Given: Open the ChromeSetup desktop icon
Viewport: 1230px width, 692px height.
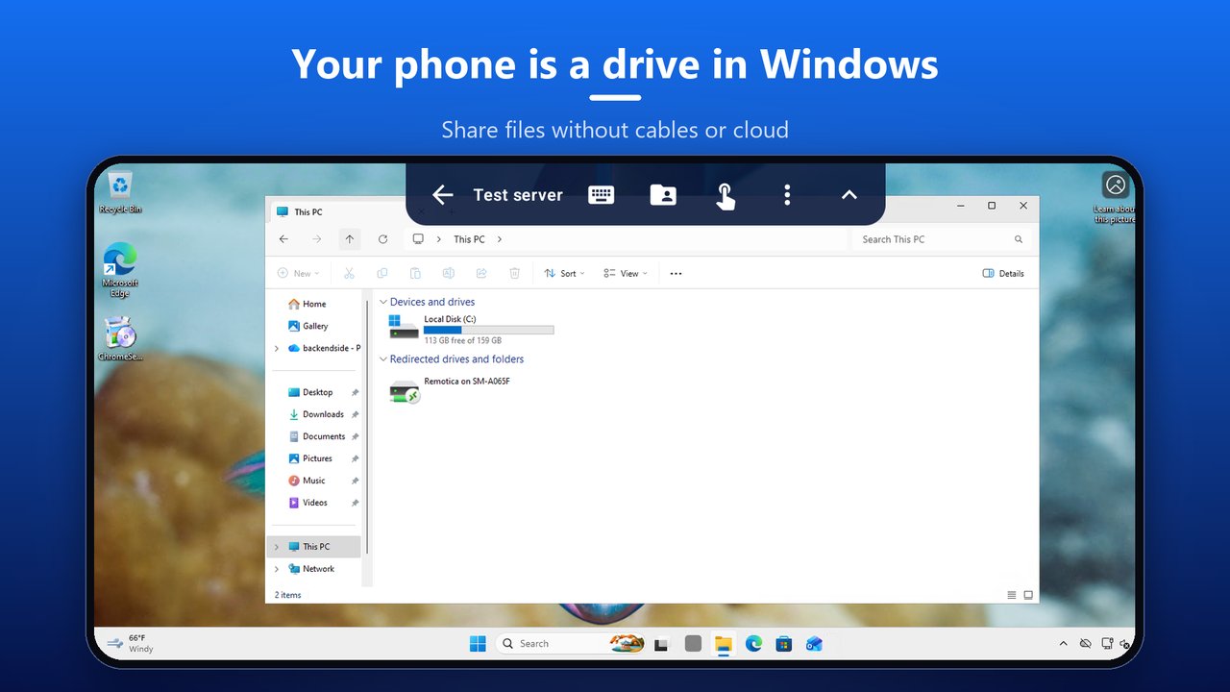Looking at the screenshot, I should pyautogui.click(x=120, y=340).
